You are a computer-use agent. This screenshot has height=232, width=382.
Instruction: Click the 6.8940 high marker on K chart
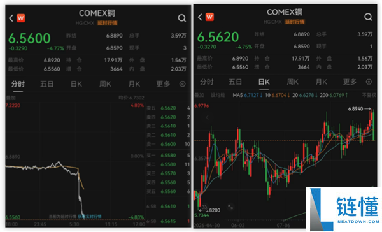pos(359,109)
